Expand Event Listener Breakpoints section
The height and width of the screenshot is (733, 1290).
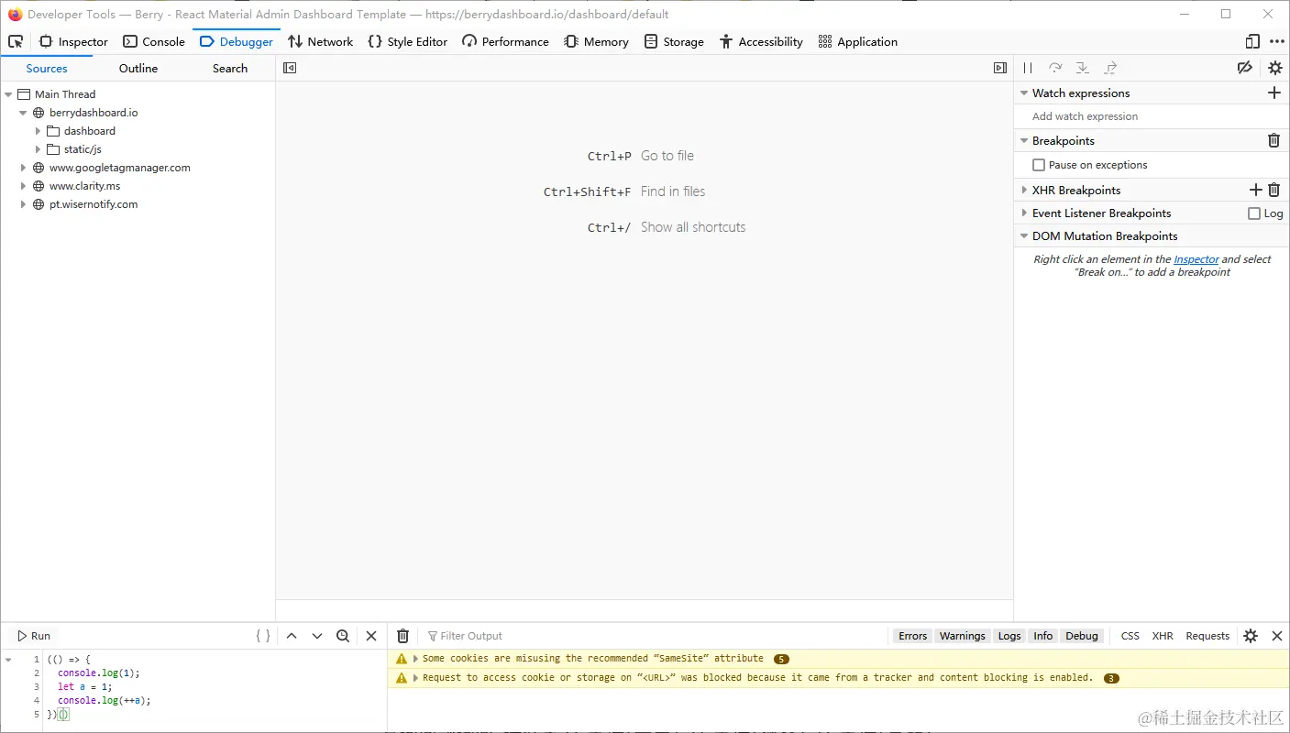(x=1024, y=213)
